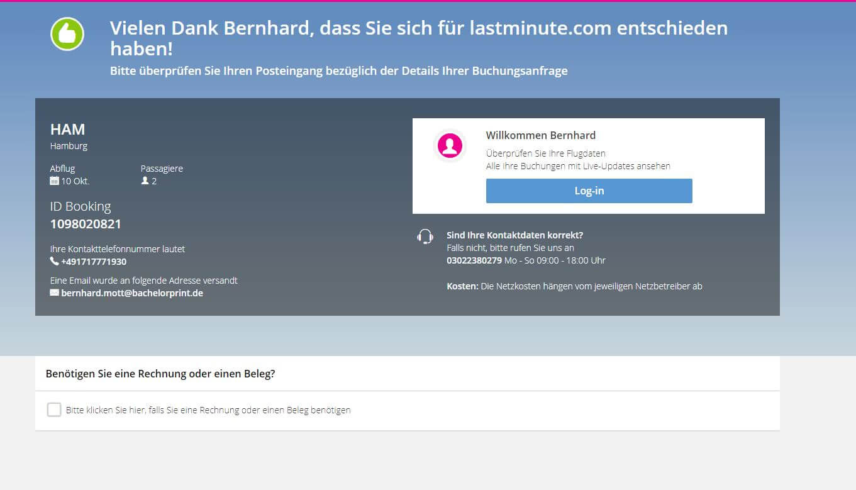Click 'Falls nicht, bitte rufen Sie uns an'
Screen dimensions: 856x490
(x=510, y=248)
